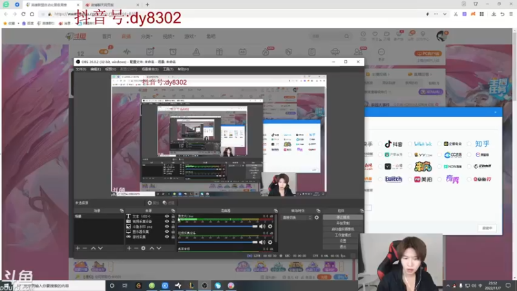Image resolution: width=517 pixels, height=291 pixels.
Task: Mute the video capture device mixer channel
Action: point(262,242)
